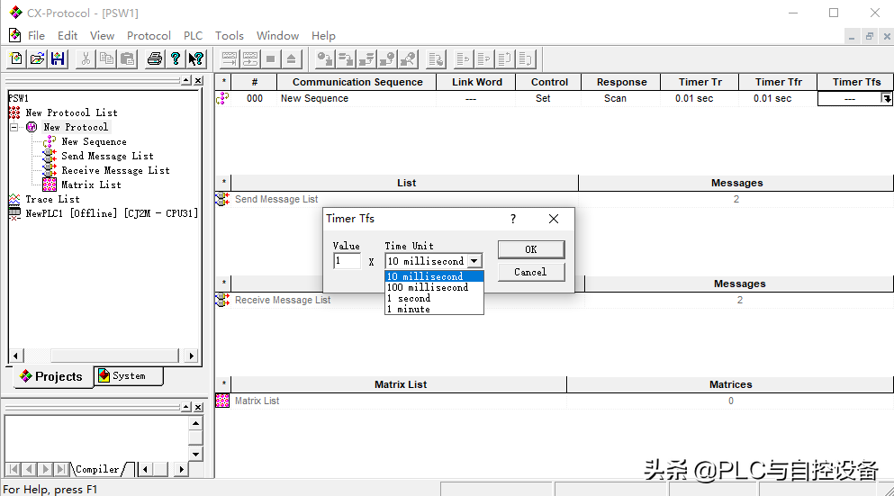
Task: Click the About question-mark icon
Action: click(176, 59)
